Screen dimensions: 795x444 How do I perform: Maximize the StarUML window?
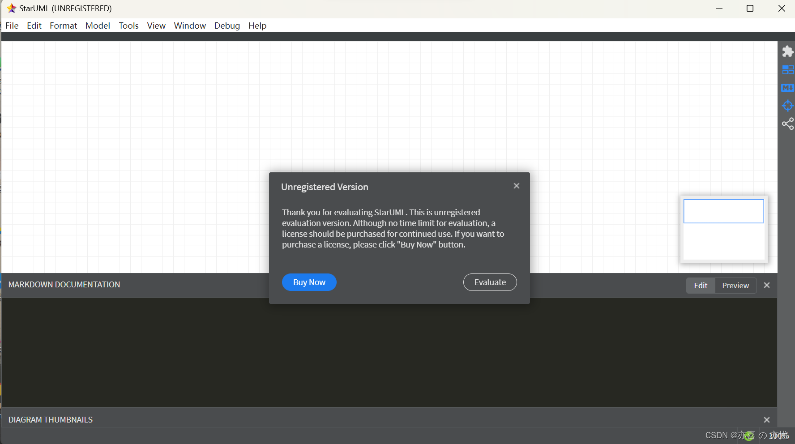tap(750, 9)
